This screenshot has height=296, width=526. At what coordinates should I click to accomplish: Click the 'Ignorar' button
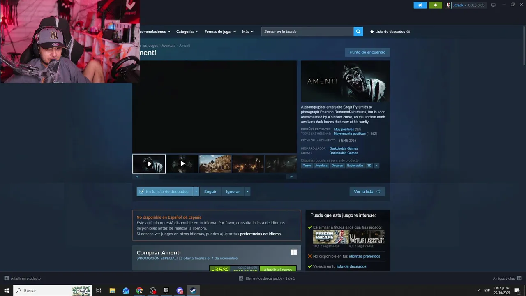pos(233,192)
